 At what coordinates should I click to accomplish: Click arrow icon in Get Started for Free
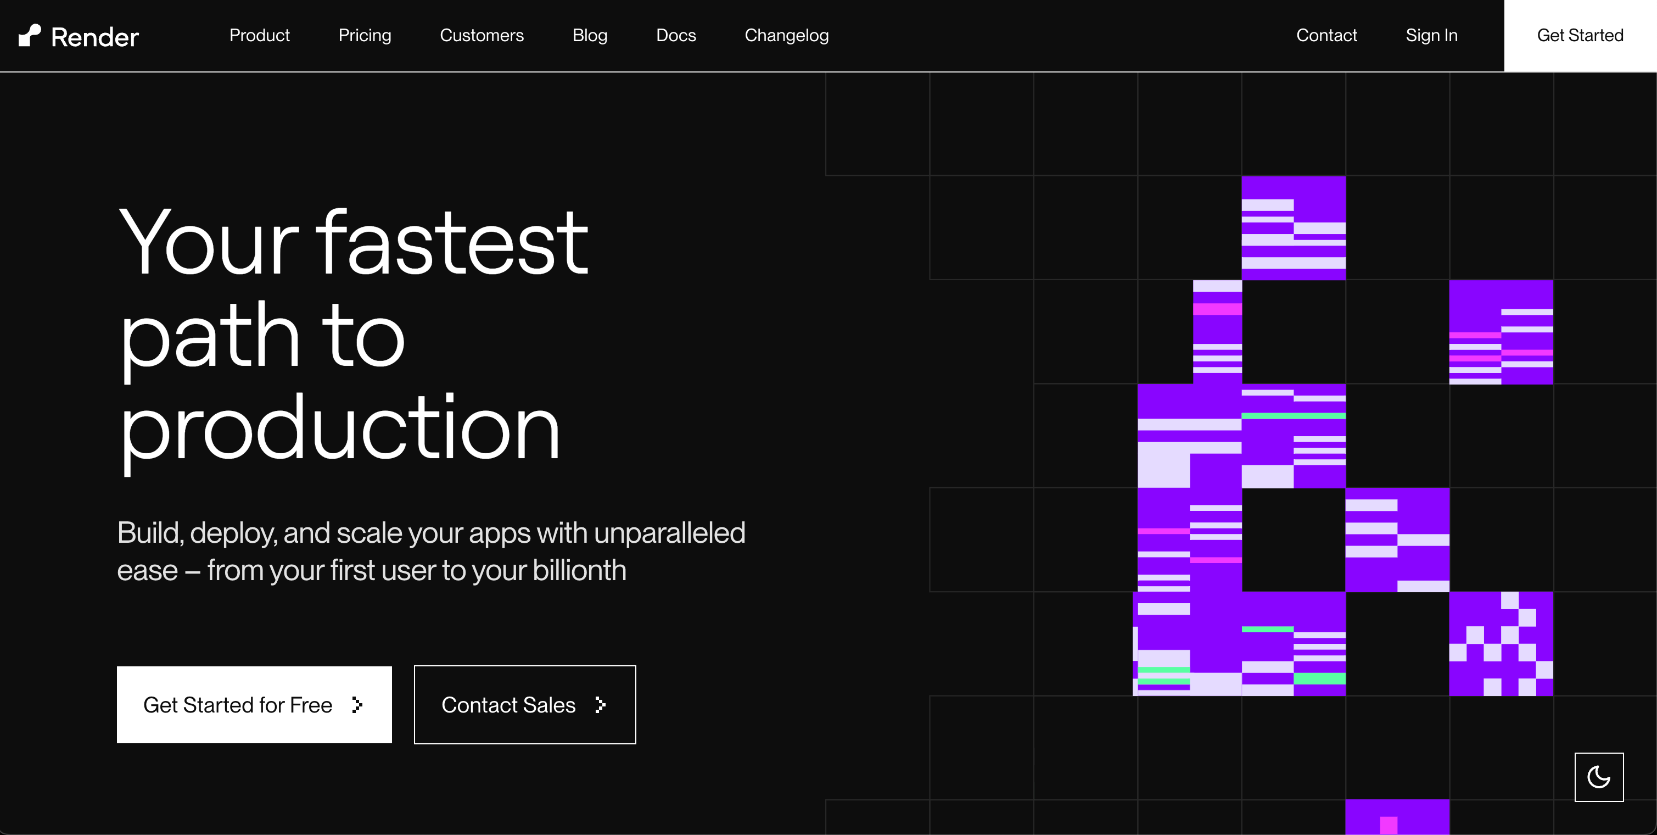(357, 705)
